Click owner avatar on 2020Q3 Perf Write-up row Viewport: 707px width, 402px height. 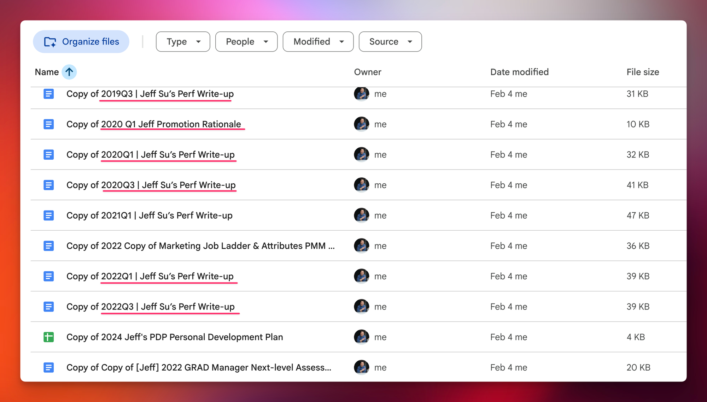(361, 185)
